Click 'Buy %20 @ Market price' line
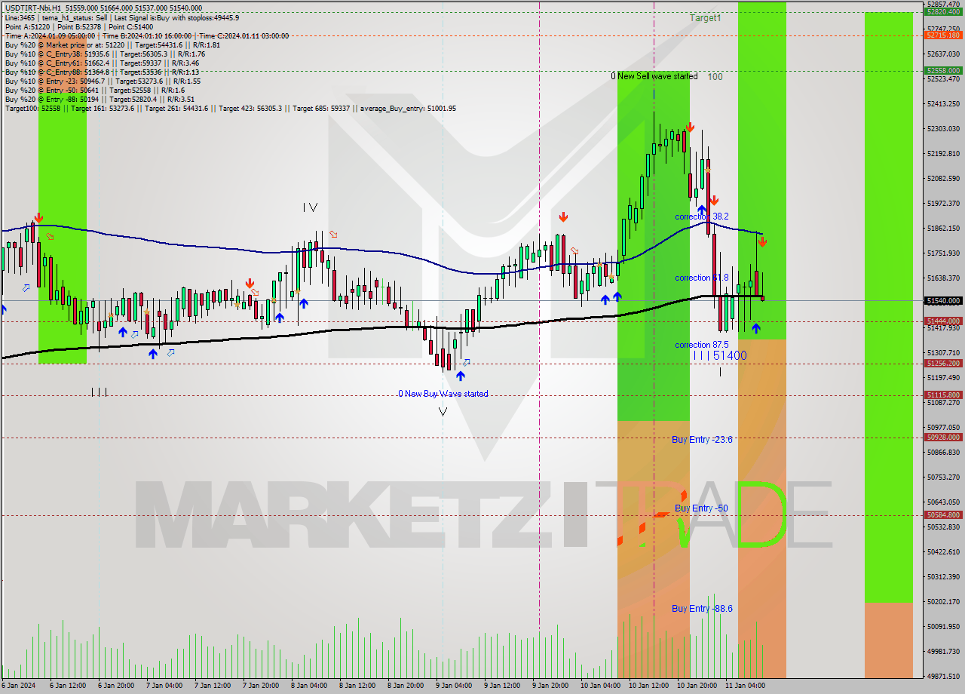Viewport: 965px width, 694px height. 112,45
